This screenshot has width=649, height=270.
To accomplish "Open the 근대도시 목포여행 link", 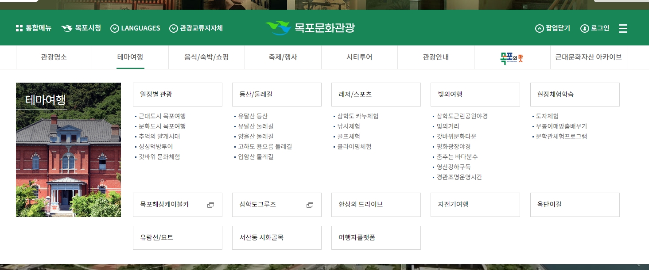I will [x=161, y=116].
